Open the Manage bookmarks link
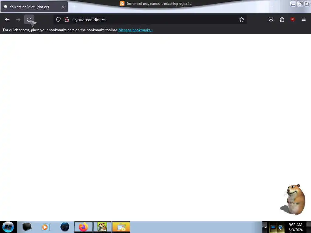 tap(136, 30)
